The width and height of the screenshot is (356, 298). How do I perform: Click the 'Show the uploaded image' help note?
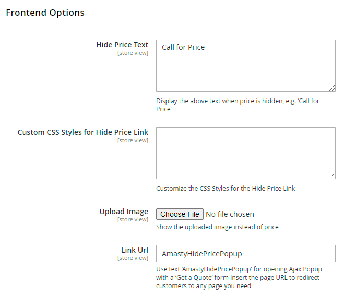click(x=217, y=227)
